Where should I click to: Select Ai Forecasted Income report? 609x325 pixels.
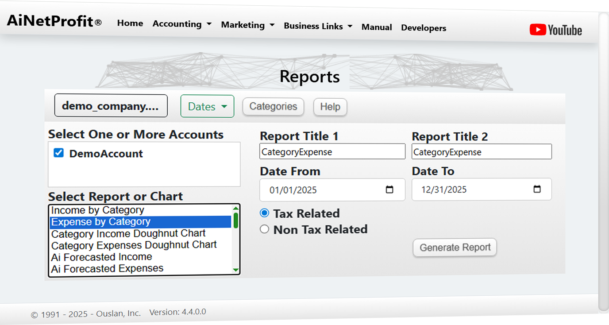(x=140, y=257)
